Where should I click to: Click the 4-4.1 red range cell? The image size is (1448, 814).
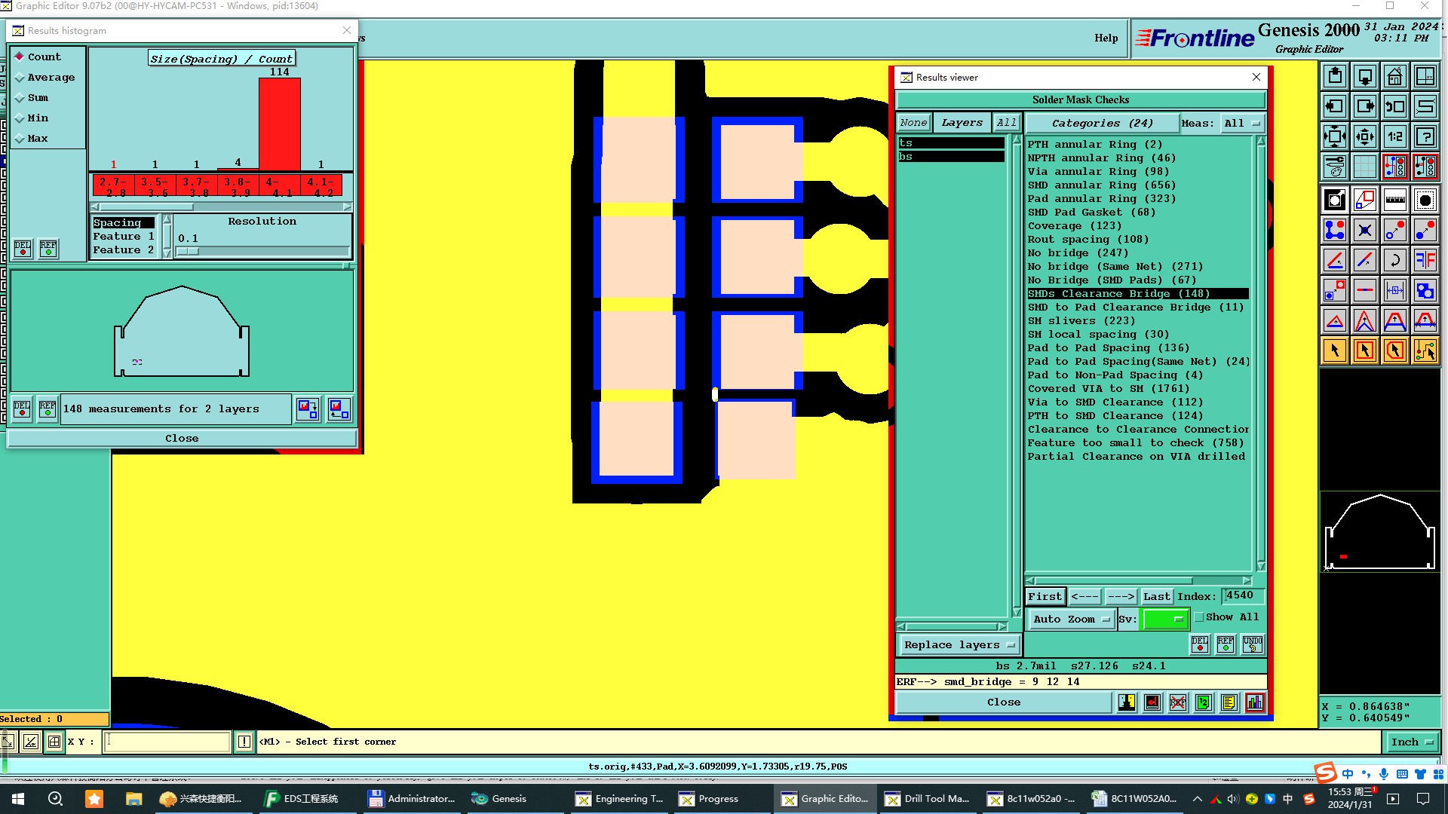click(279, 186)
